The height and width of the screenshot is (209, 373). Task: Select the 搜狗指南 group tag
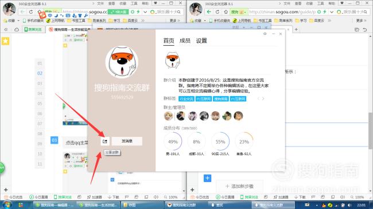[221, 99]
